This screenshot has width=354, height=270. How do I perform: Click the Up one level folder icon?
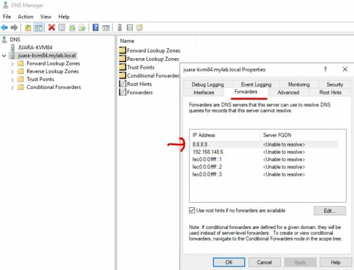(28, 28)
